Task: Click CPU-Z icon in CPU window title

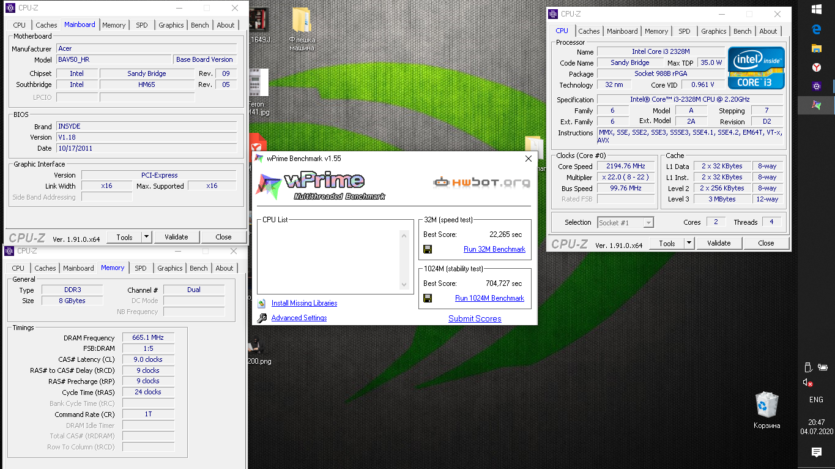Action: (x=553, y=14)
